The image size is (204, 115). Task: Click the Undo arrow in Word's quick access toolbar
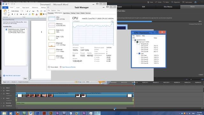click(x=9, y=4)
